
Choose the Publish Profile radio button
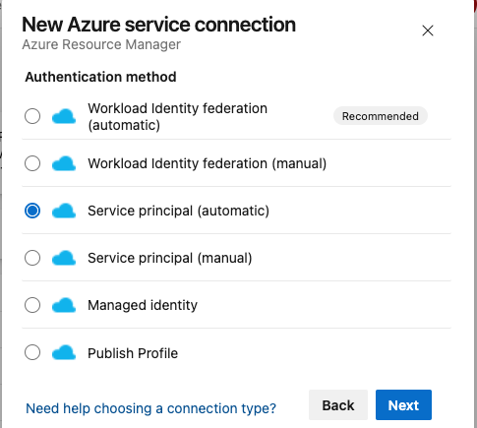coord(32,352)
